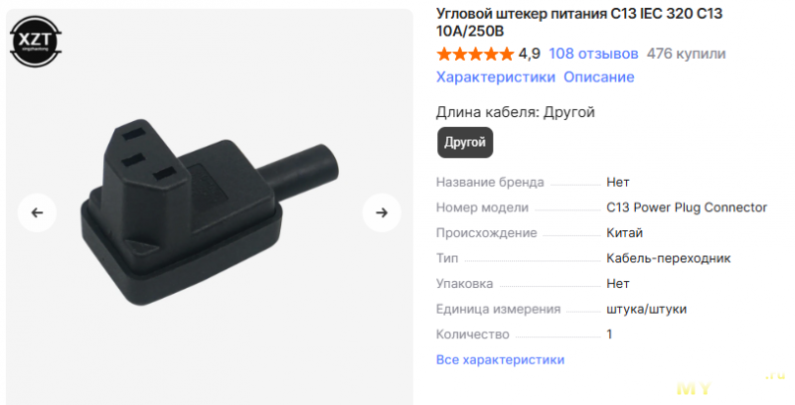
Task: Open the 108 отзывов reviews link
Action: click(593, 54)
